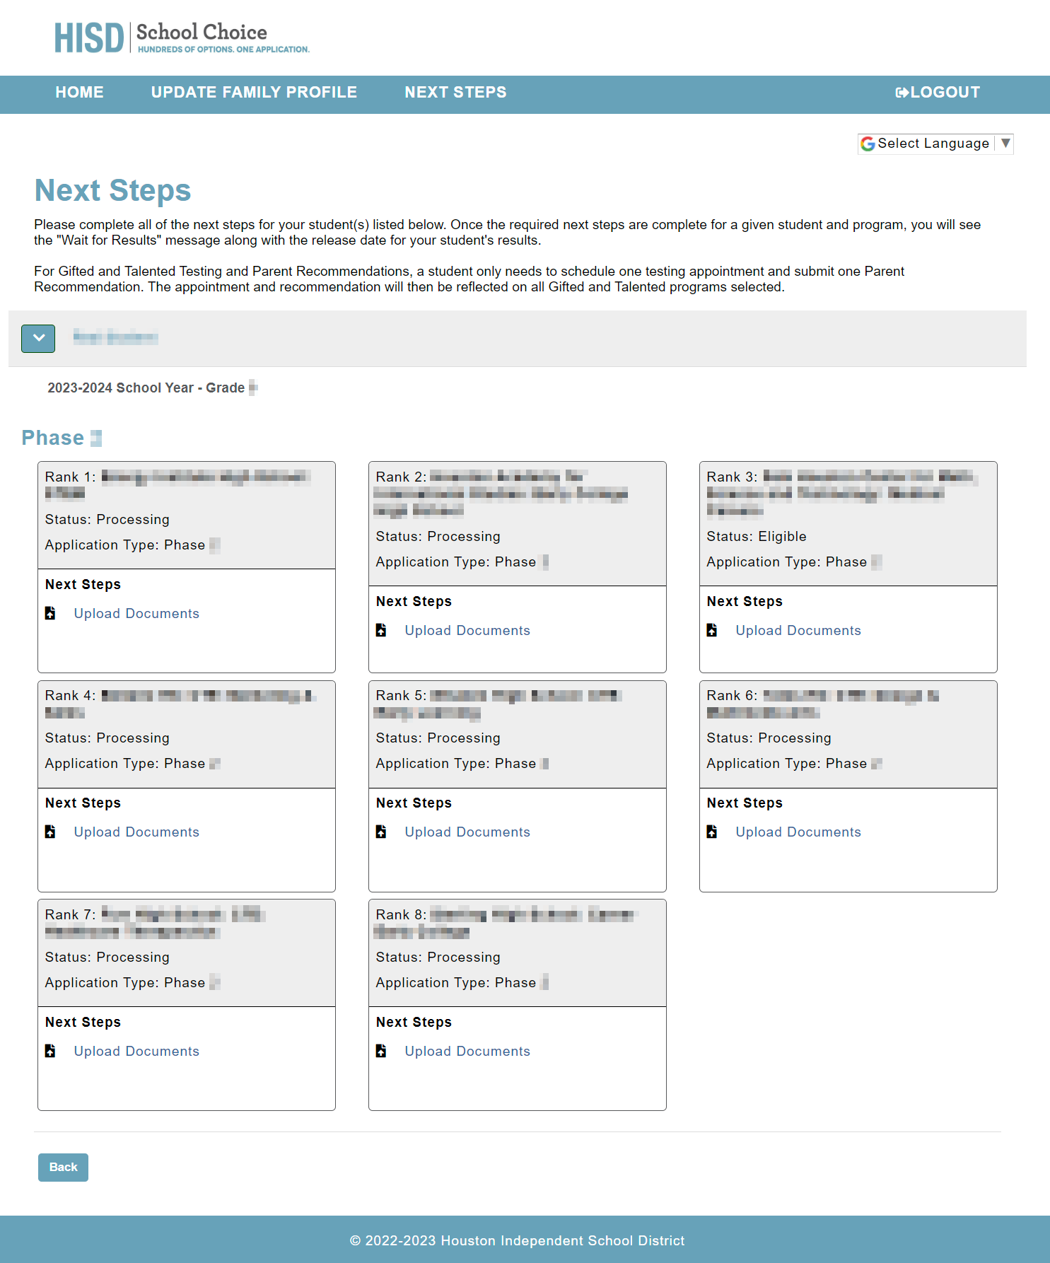Select Next Steps in the navigation bar

coord(455,93)
